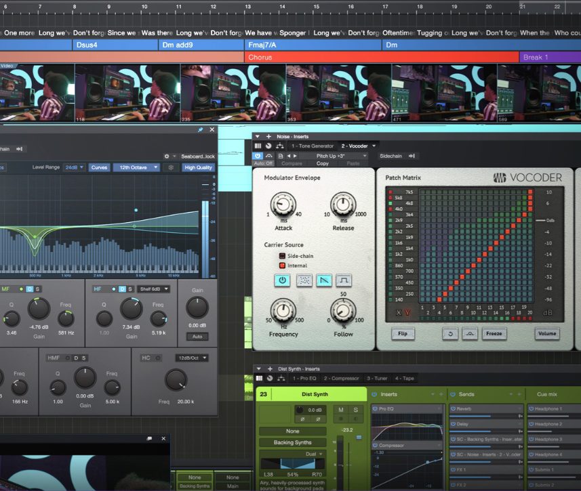Screen dimensions: 581x491
Task: Adjust the carrier Frequency knob
Action: [283, 310]
